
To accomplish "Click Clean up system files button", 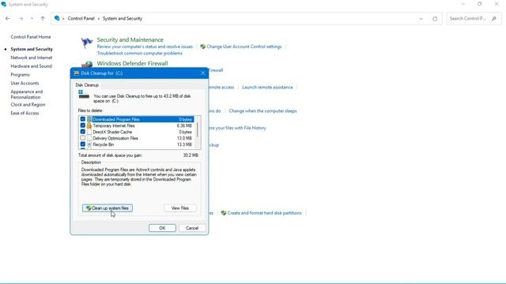I will [108, 208].
